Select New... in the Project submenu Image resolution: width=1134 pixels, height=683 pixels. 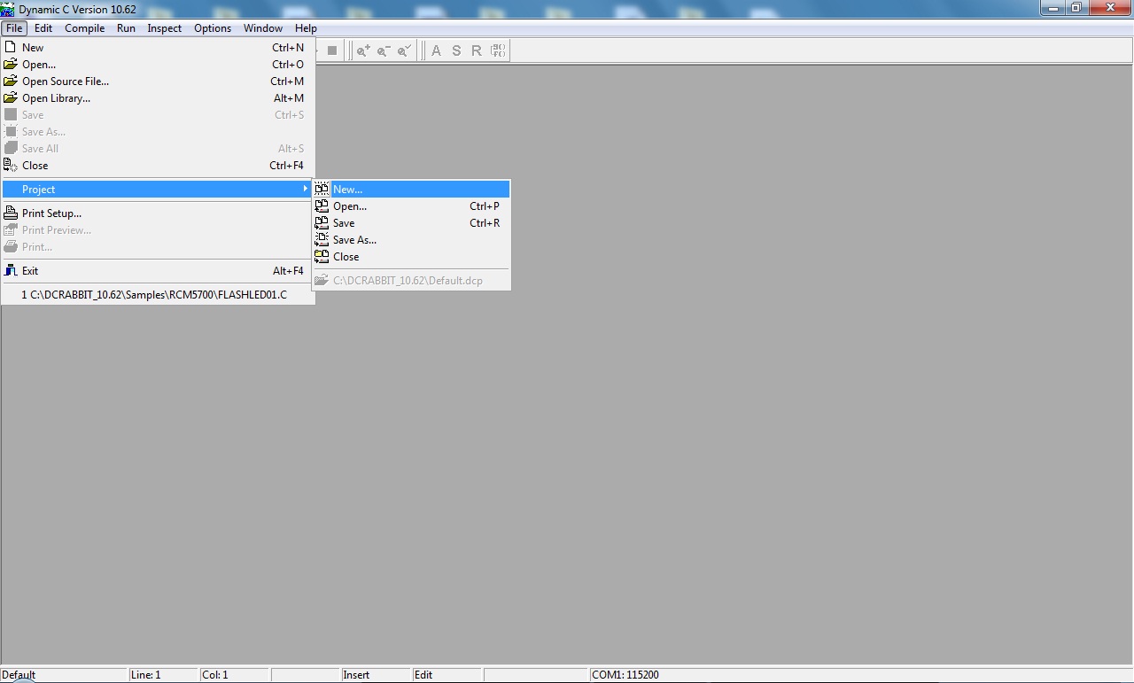pyautogui.click(x=411, y=190)
